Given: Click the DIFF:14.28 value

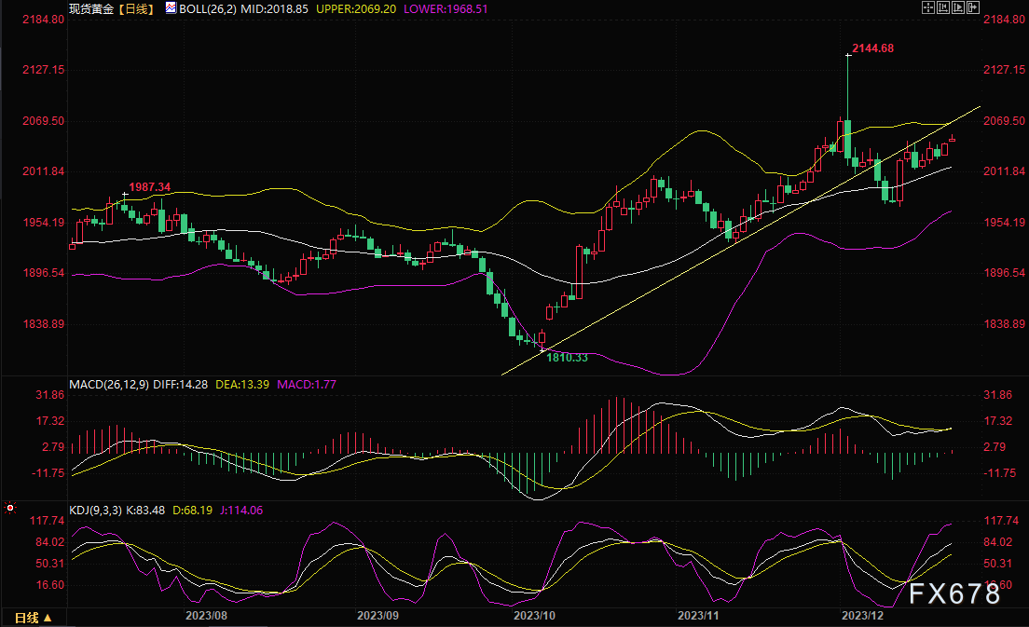Looking at the screenshot, I should [181, 385].
